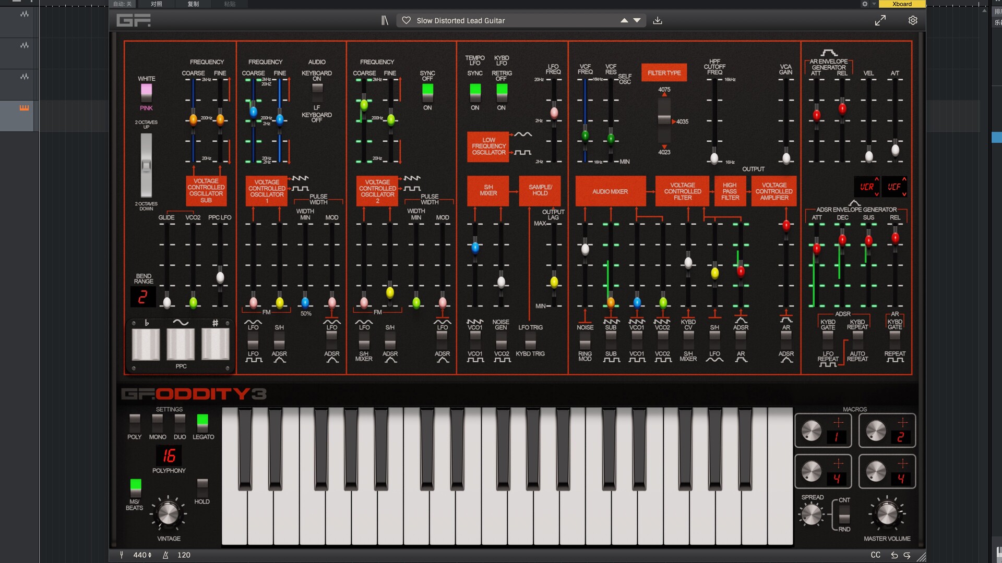Toggle the DUO voice mode switch
Image resolution: width=1002 pixels, height=563 pixels.
pos(180,422)
